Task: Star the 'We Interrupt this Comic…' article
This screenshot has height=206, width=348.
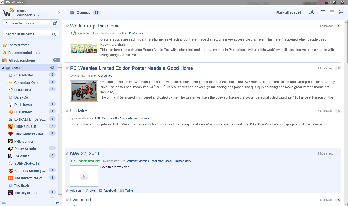Action: (x=67, y=26)
